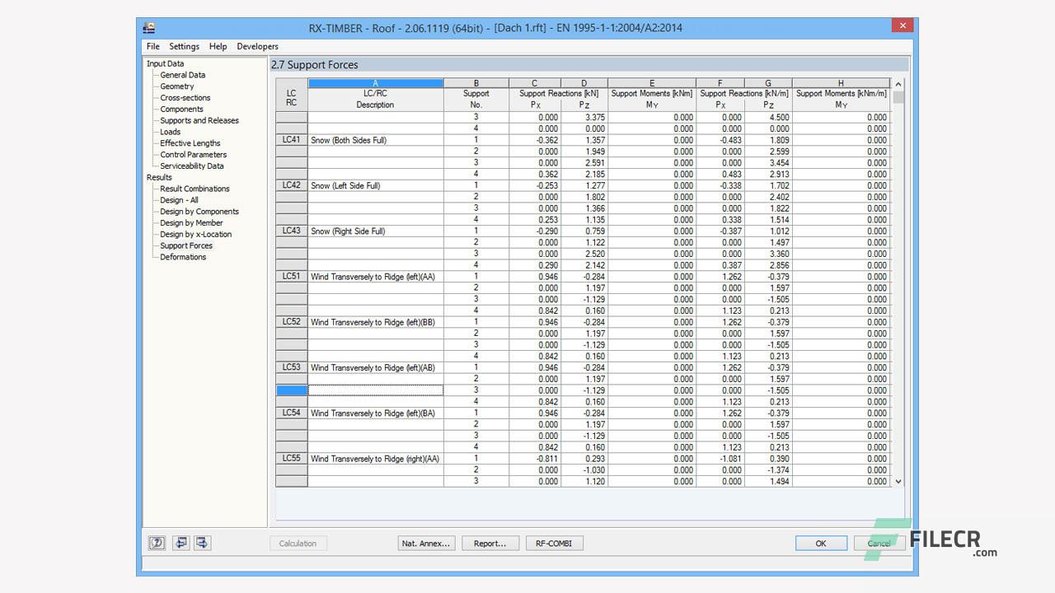Click the Input Data tree root
Viewport: 1055px width, 593px height.
pos(165,63)
